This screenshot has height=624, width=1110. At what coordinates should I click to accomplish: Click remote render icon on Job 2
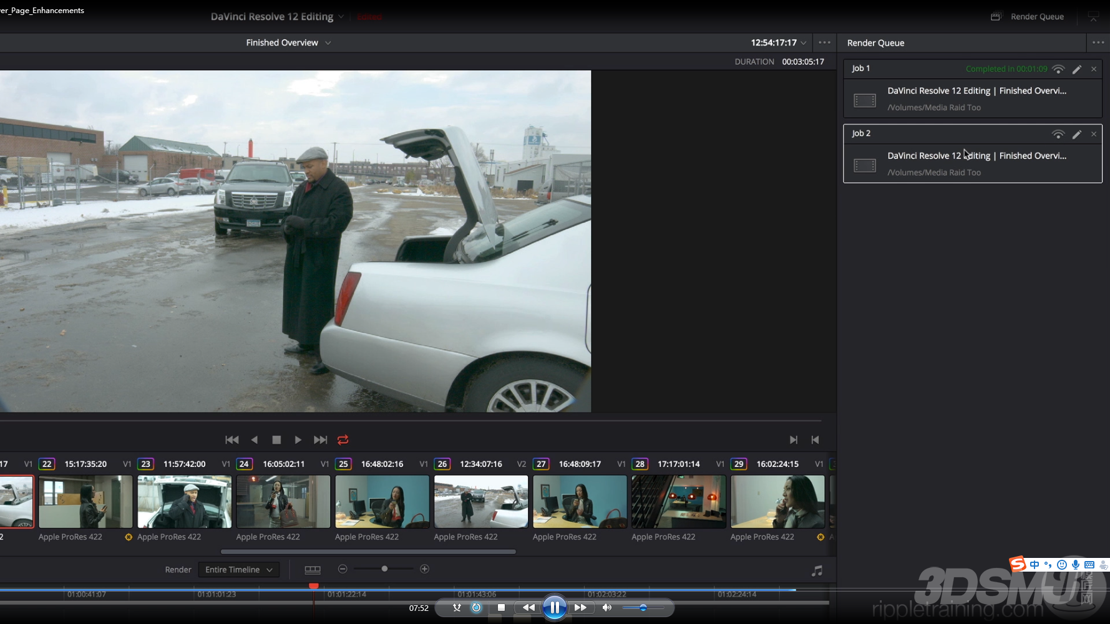(1058, 134)
